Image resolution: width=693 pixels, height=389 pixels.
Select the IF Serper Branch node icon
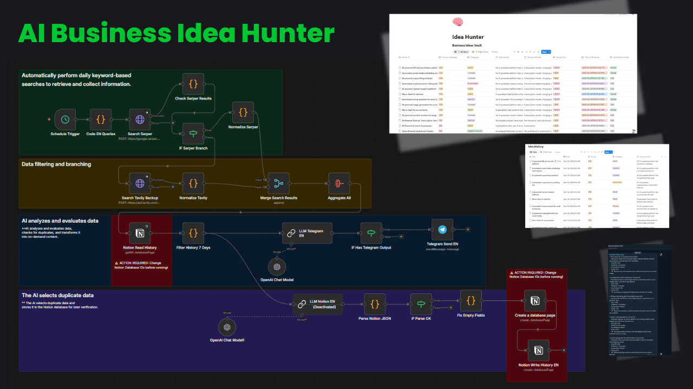coord(193,133)
